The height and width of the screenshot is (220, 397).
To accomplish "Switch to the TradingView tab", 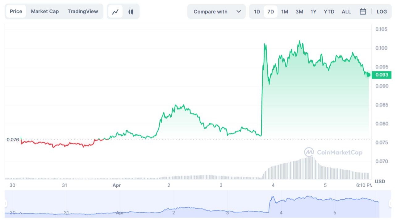I will (x=83, y=11).
